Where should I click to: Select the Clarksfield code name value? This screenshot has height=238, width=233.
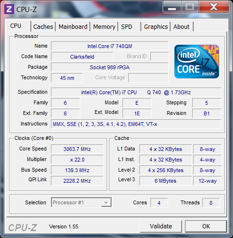82,57
